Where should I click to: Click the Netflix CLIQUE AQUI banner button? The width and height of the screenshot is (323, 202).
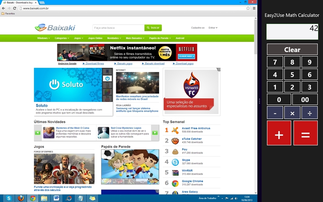187,56
